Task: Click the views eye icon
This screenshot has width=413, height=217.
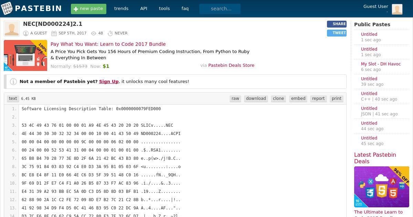Action: coord(94,33)
